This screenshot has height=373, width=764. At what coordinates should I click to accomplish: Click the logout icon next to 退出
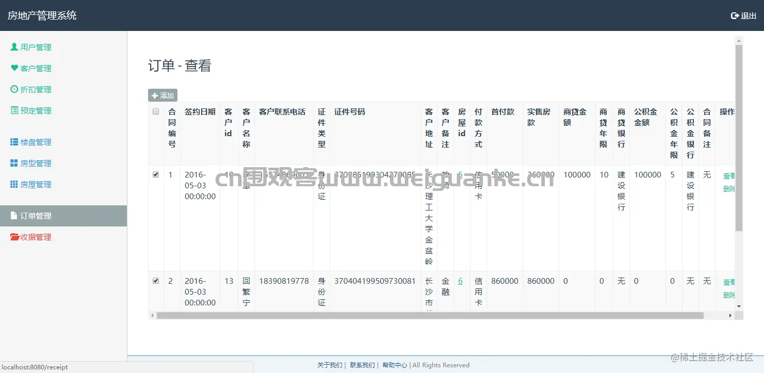pyautogui.click(x=735, y=15)
